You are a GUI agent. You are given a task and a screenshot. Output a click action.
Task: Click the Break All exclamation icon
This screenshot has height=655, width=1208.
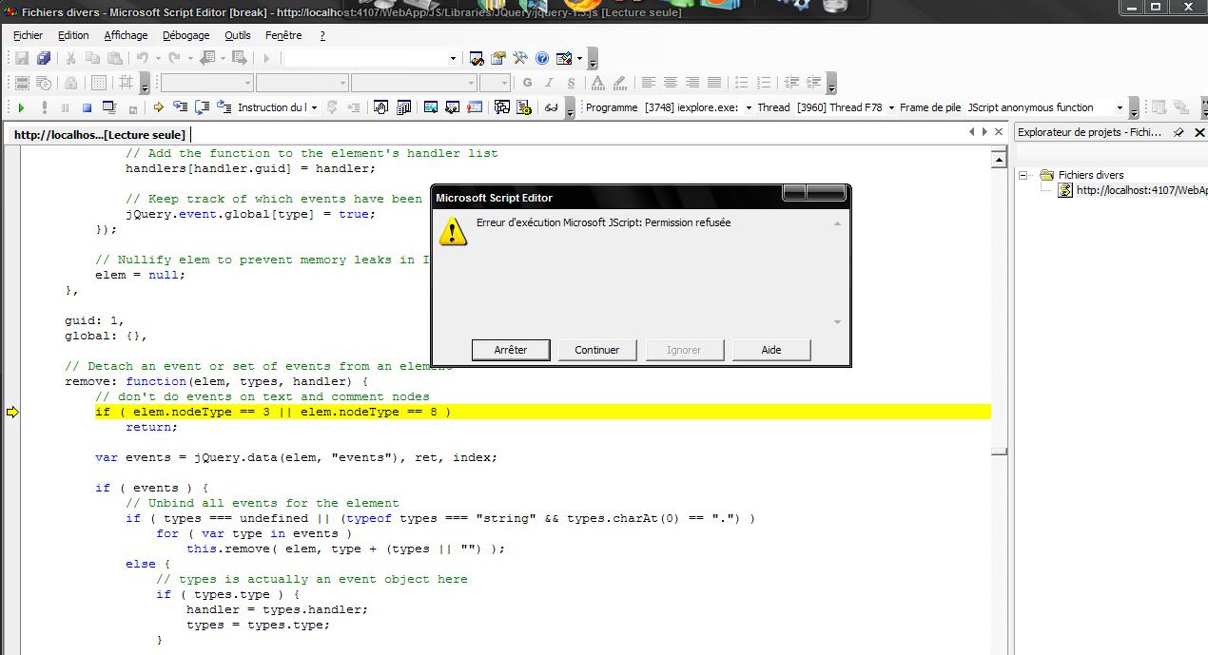pyautogui.click(x=45, y=108)
